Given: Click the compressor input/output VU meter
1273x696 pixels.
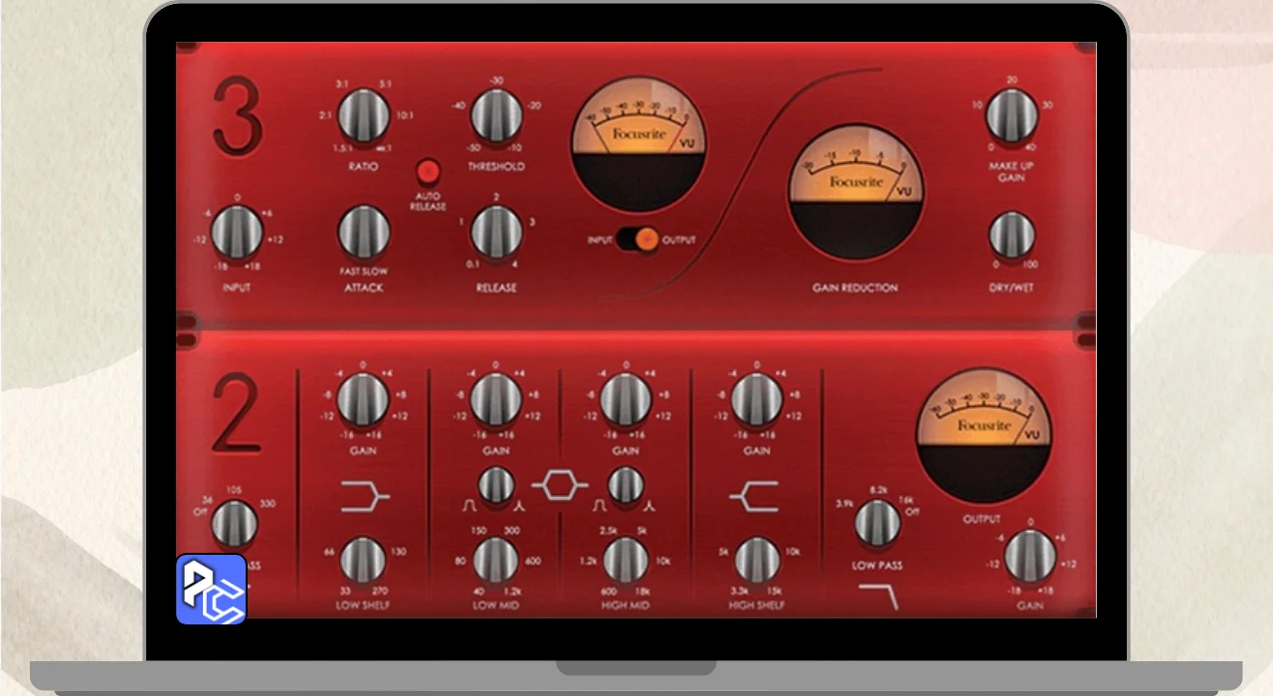Looking at the screenshot, I should [638, 145].
